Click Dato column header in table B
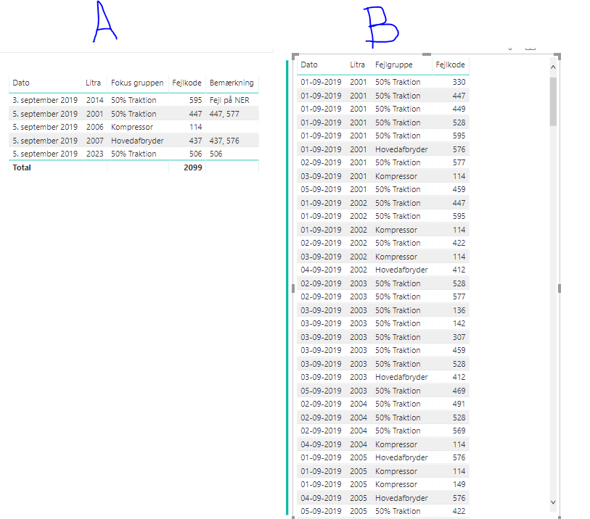590x519 pixels. tap(309, 65)
